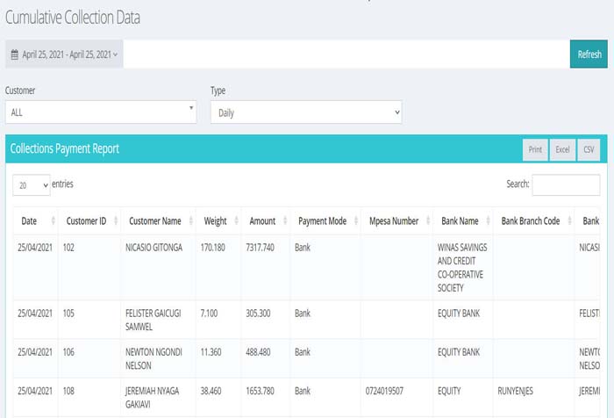The height and width of the screenshot is (418, 614).
Task: Click amount 305.300 cell
Action: coord(266,320)
